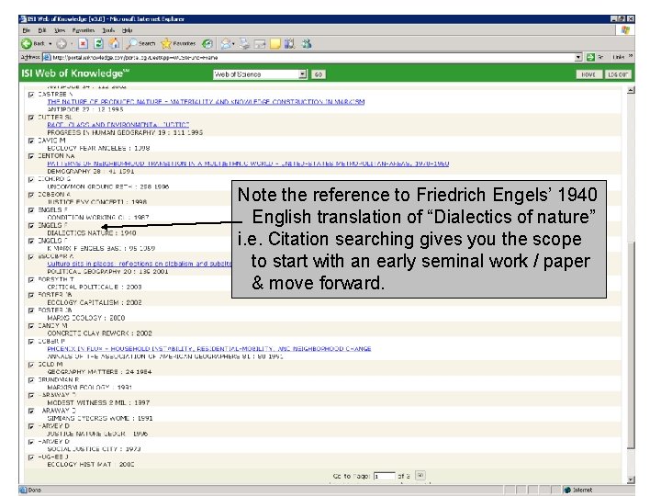Open the Messenger people toolbar icon

[x=307, y=43]
